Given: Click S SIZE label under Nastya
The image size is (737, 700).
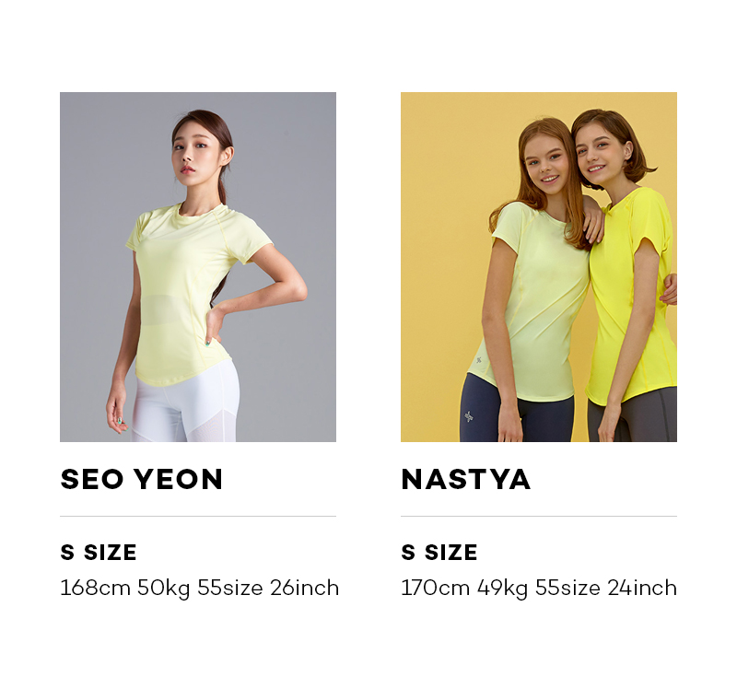Looking at the screenshot, I should click(x=439, y=552).
